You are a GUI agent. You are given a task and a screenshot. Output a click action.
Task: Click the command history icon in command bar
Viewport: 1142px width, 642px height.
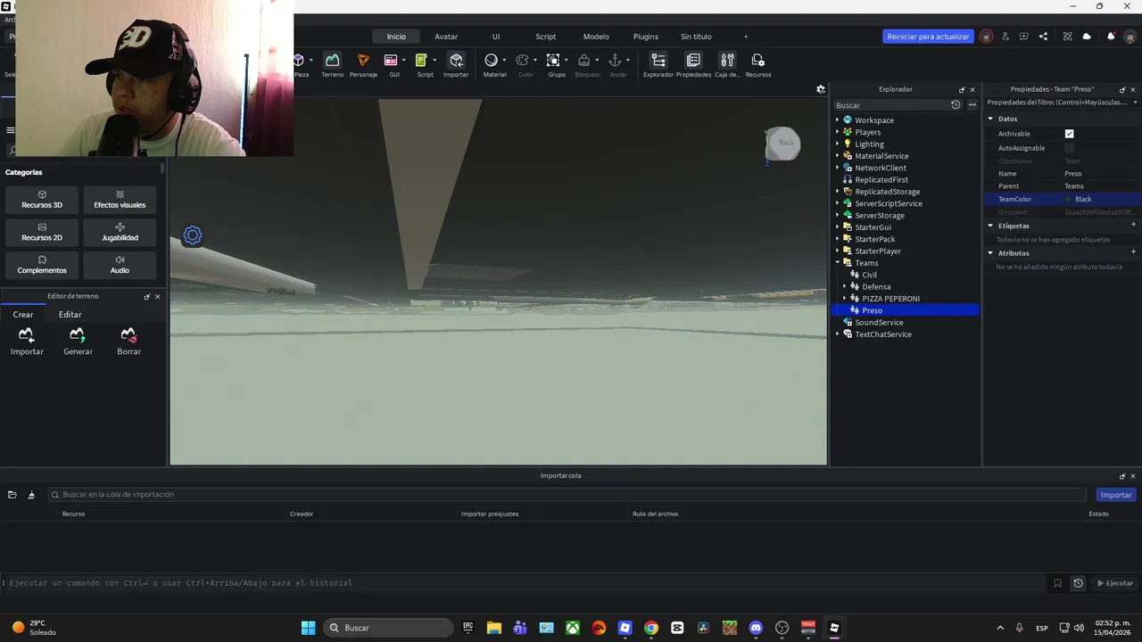coord(1078,583)
